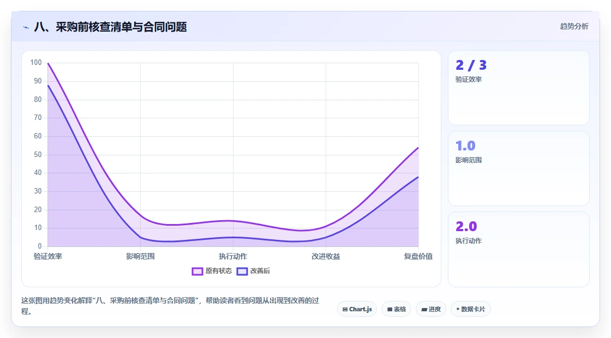611x338 pixels.
Task: Click the 2 / 3 value text
Action: 471,65
